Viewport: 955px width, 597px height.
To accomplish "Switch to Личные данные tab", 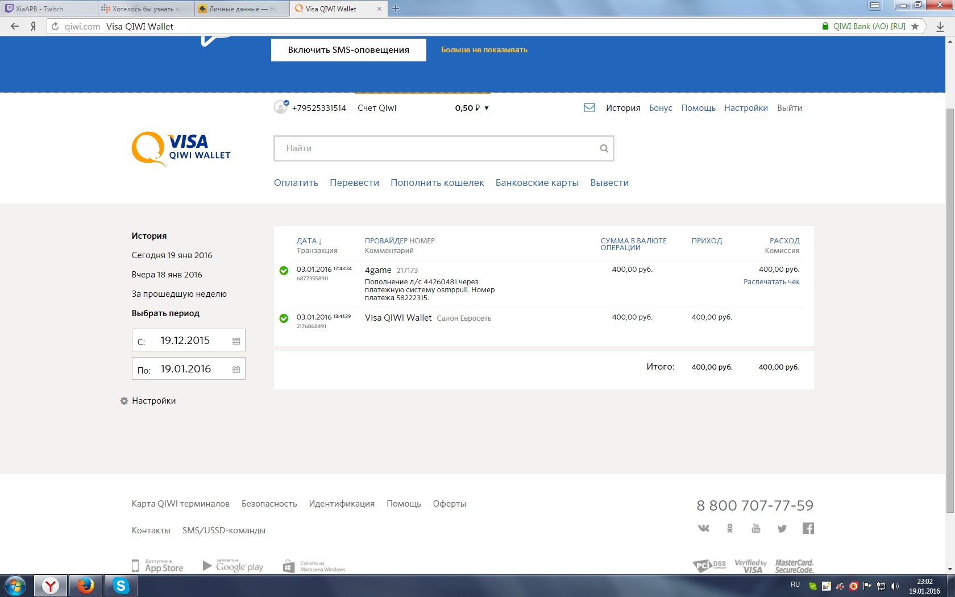I will pyautogui.click(x=242, y=9).
